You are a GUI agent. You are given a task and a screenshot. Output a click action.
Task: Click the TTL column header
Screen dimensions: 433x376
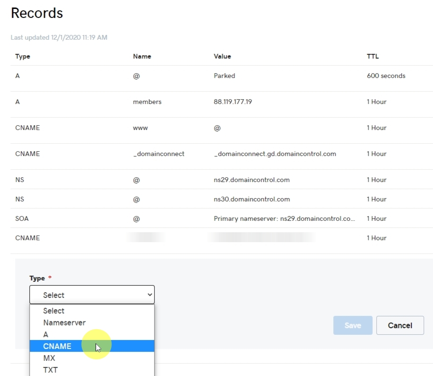click(x=372, y=56)
